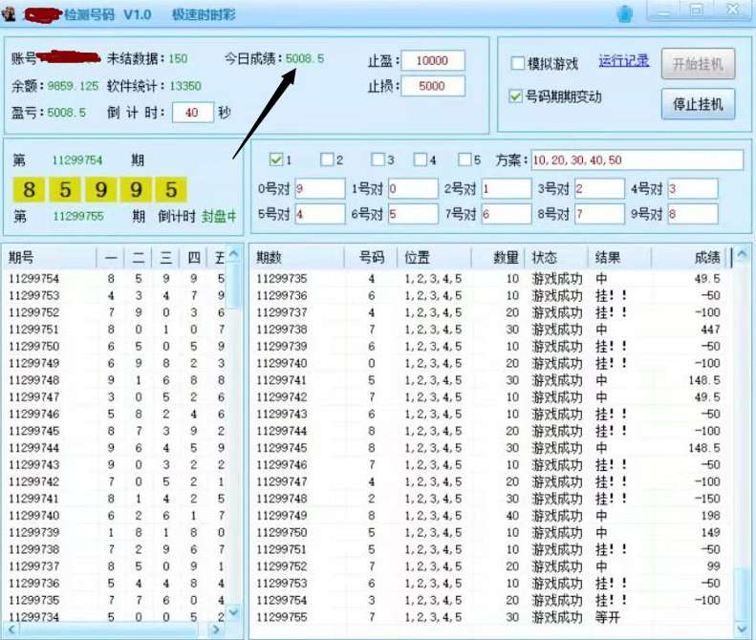Screen dimensions: 756x640
Task: Toggle position checkbox 1
Action: [276, 159]
